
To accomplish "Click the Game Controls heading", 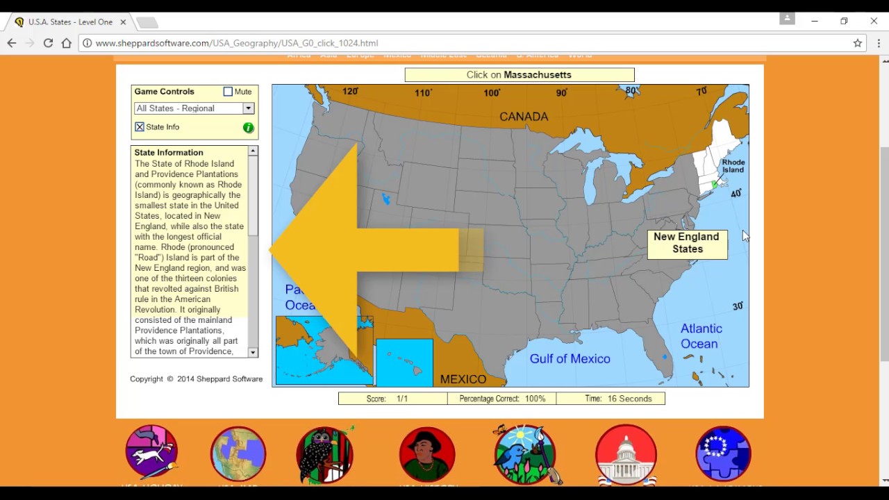I will point(165,92).
